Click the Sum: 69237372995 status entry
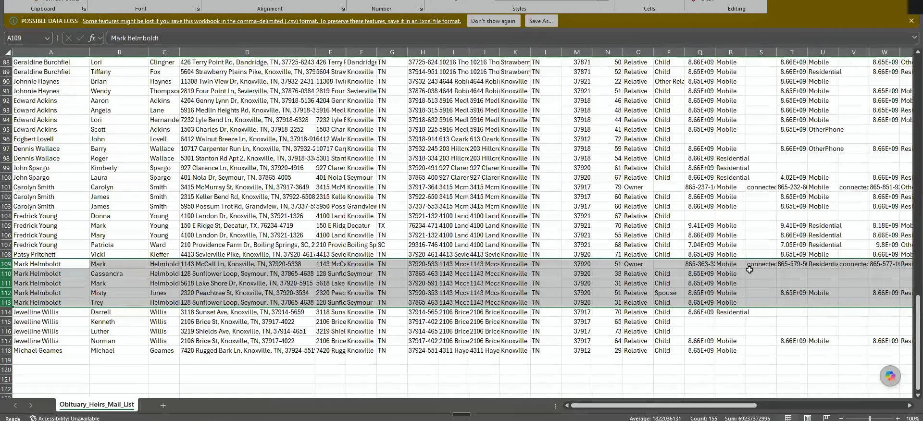The image size is (923, 421). [x=748, y=419]
